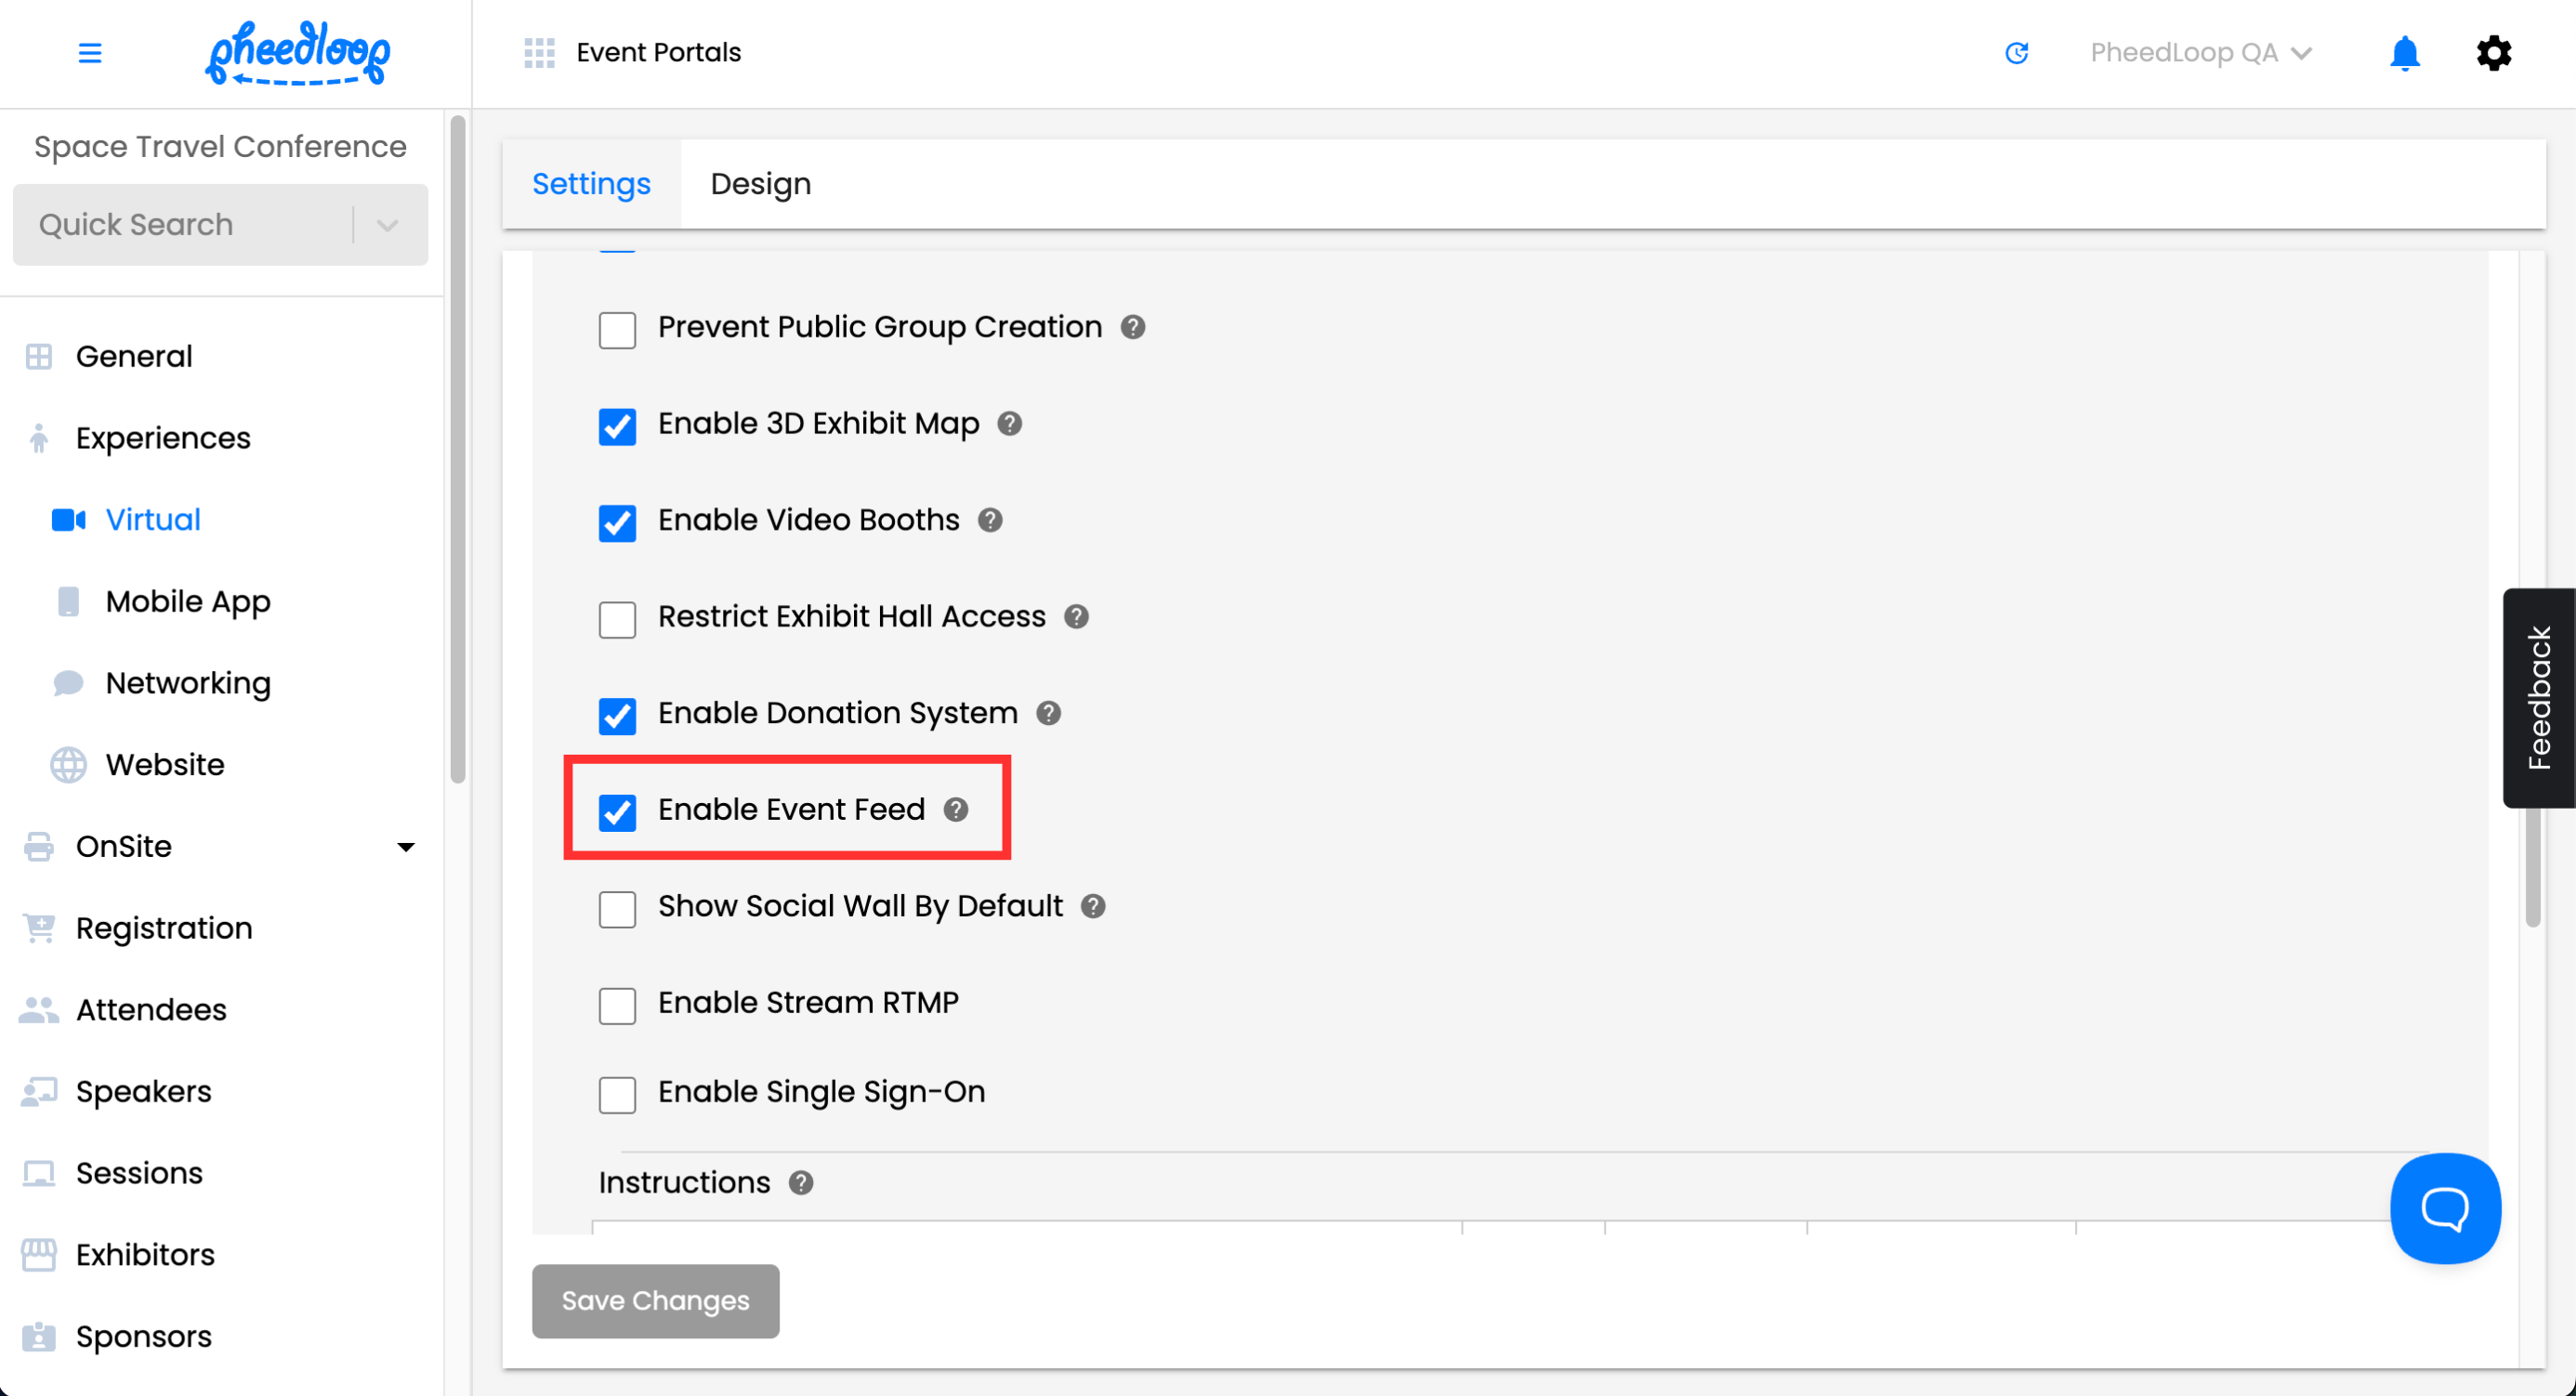The height and width of the screenshot is (1396, 2576).
Task: Open the Feedback side tab
Action: pos(2538,698)
